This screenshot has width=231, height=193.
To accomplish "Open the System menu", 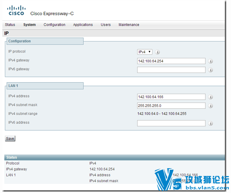I will tap(29, 24).
